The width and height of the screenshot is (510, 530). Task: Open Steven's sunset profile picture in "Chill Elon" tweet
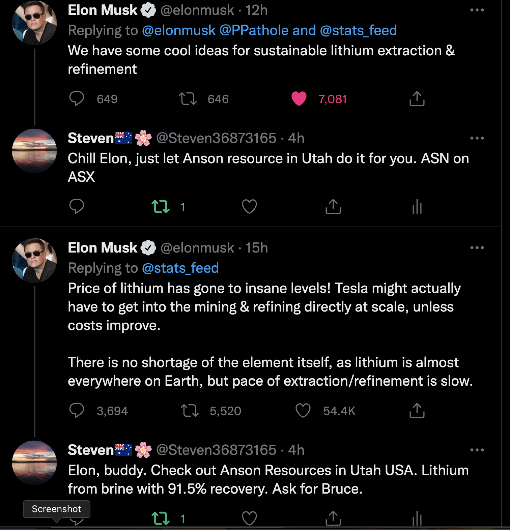[x=34, y=151]
